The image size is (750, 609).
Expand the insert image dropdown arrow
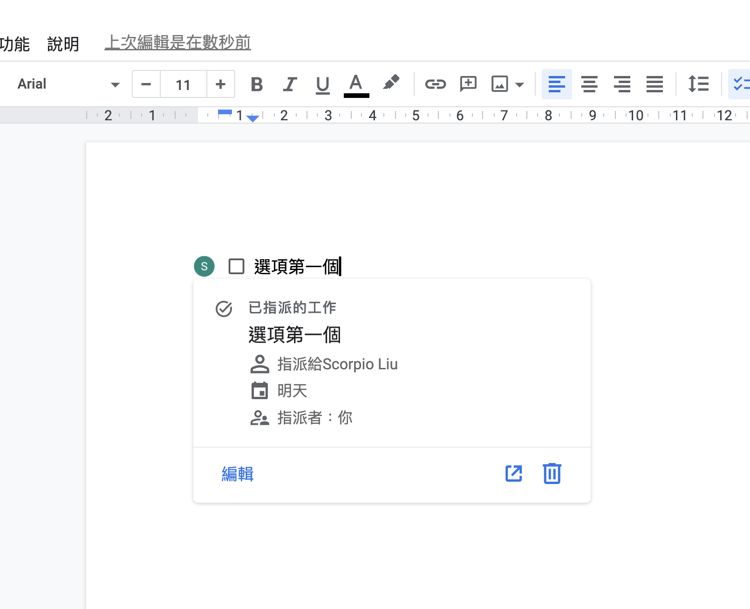pos(520,85)
